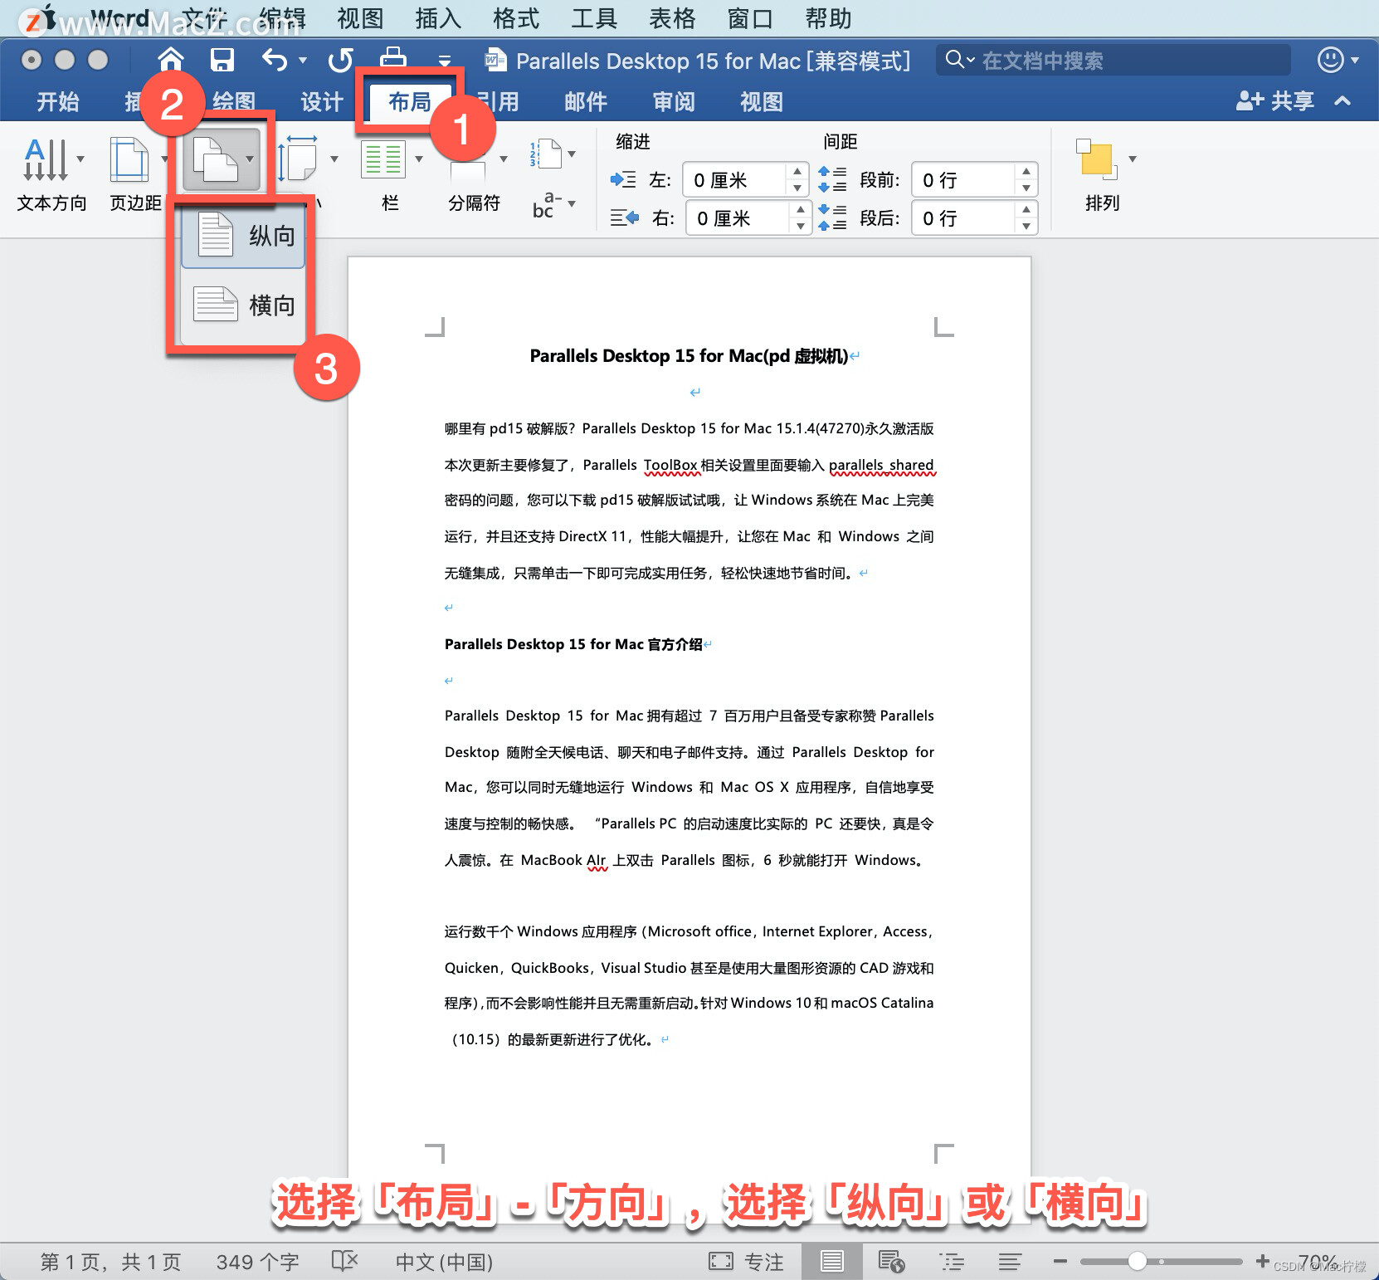Expand the 排列 arrange dropdown arrow
1379x1280 pixels.
1133,159
